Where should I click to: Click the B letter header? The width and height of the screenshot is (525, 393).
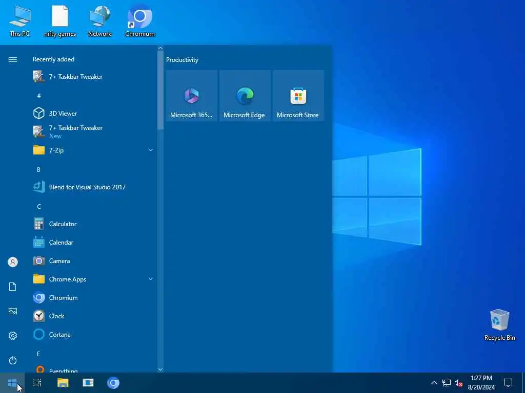coord(39,170)
